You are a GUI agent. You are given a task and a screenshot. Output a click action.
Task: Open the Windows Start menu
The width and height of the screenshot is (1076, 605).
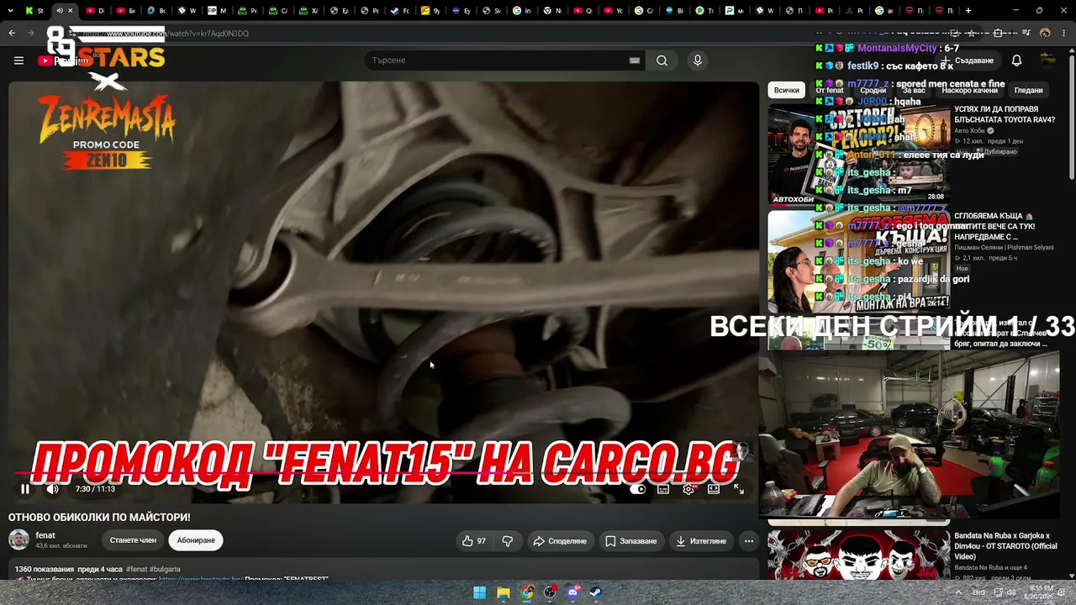tap(479, 592)
